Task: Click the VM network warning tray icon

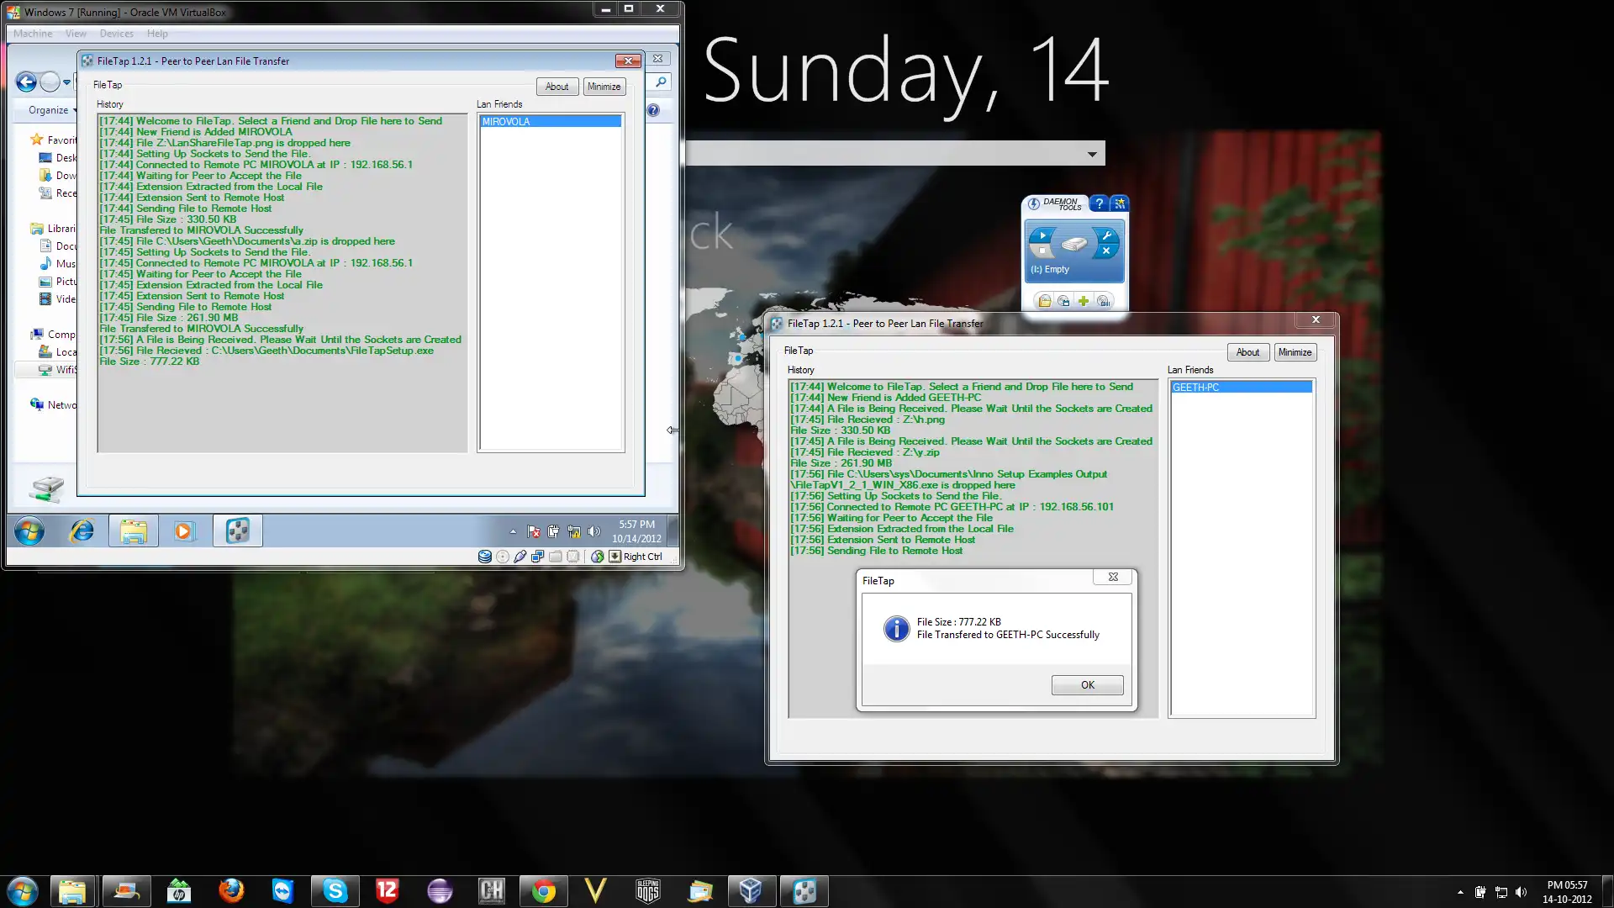Action: [x=574, y=531]
